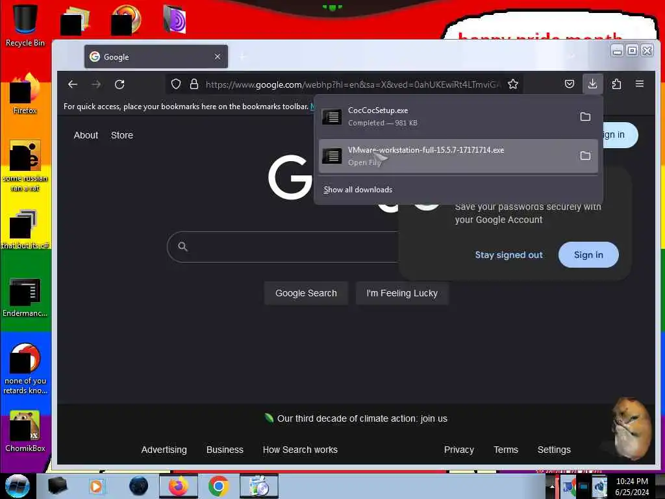665x499 pixels.
Task: Select the Endermanc... desktop icon
Action: (x=25, y=297)
